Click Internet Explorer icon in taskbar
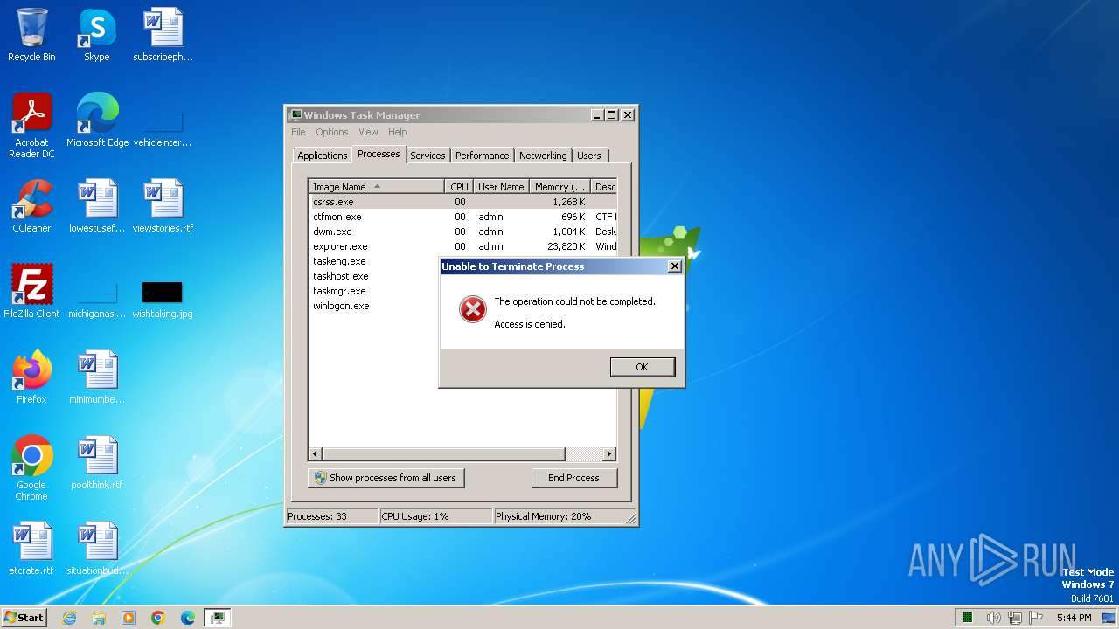 click(69, 618)
